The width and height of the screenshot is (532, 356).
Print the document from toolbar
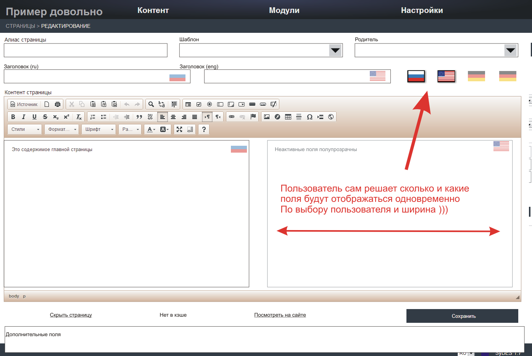click(58, 104)
